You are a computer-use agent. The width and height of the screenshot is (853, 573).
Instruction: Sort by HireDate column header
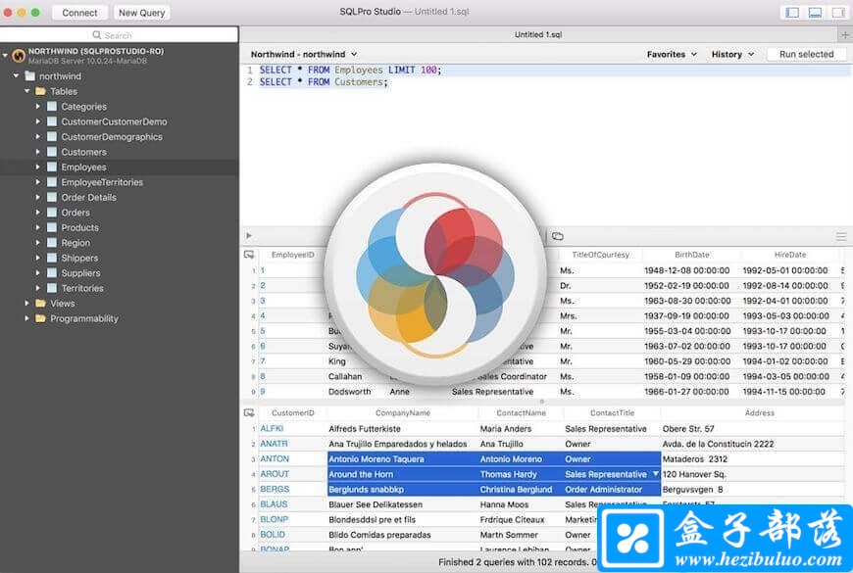click(x=790, y=255)
